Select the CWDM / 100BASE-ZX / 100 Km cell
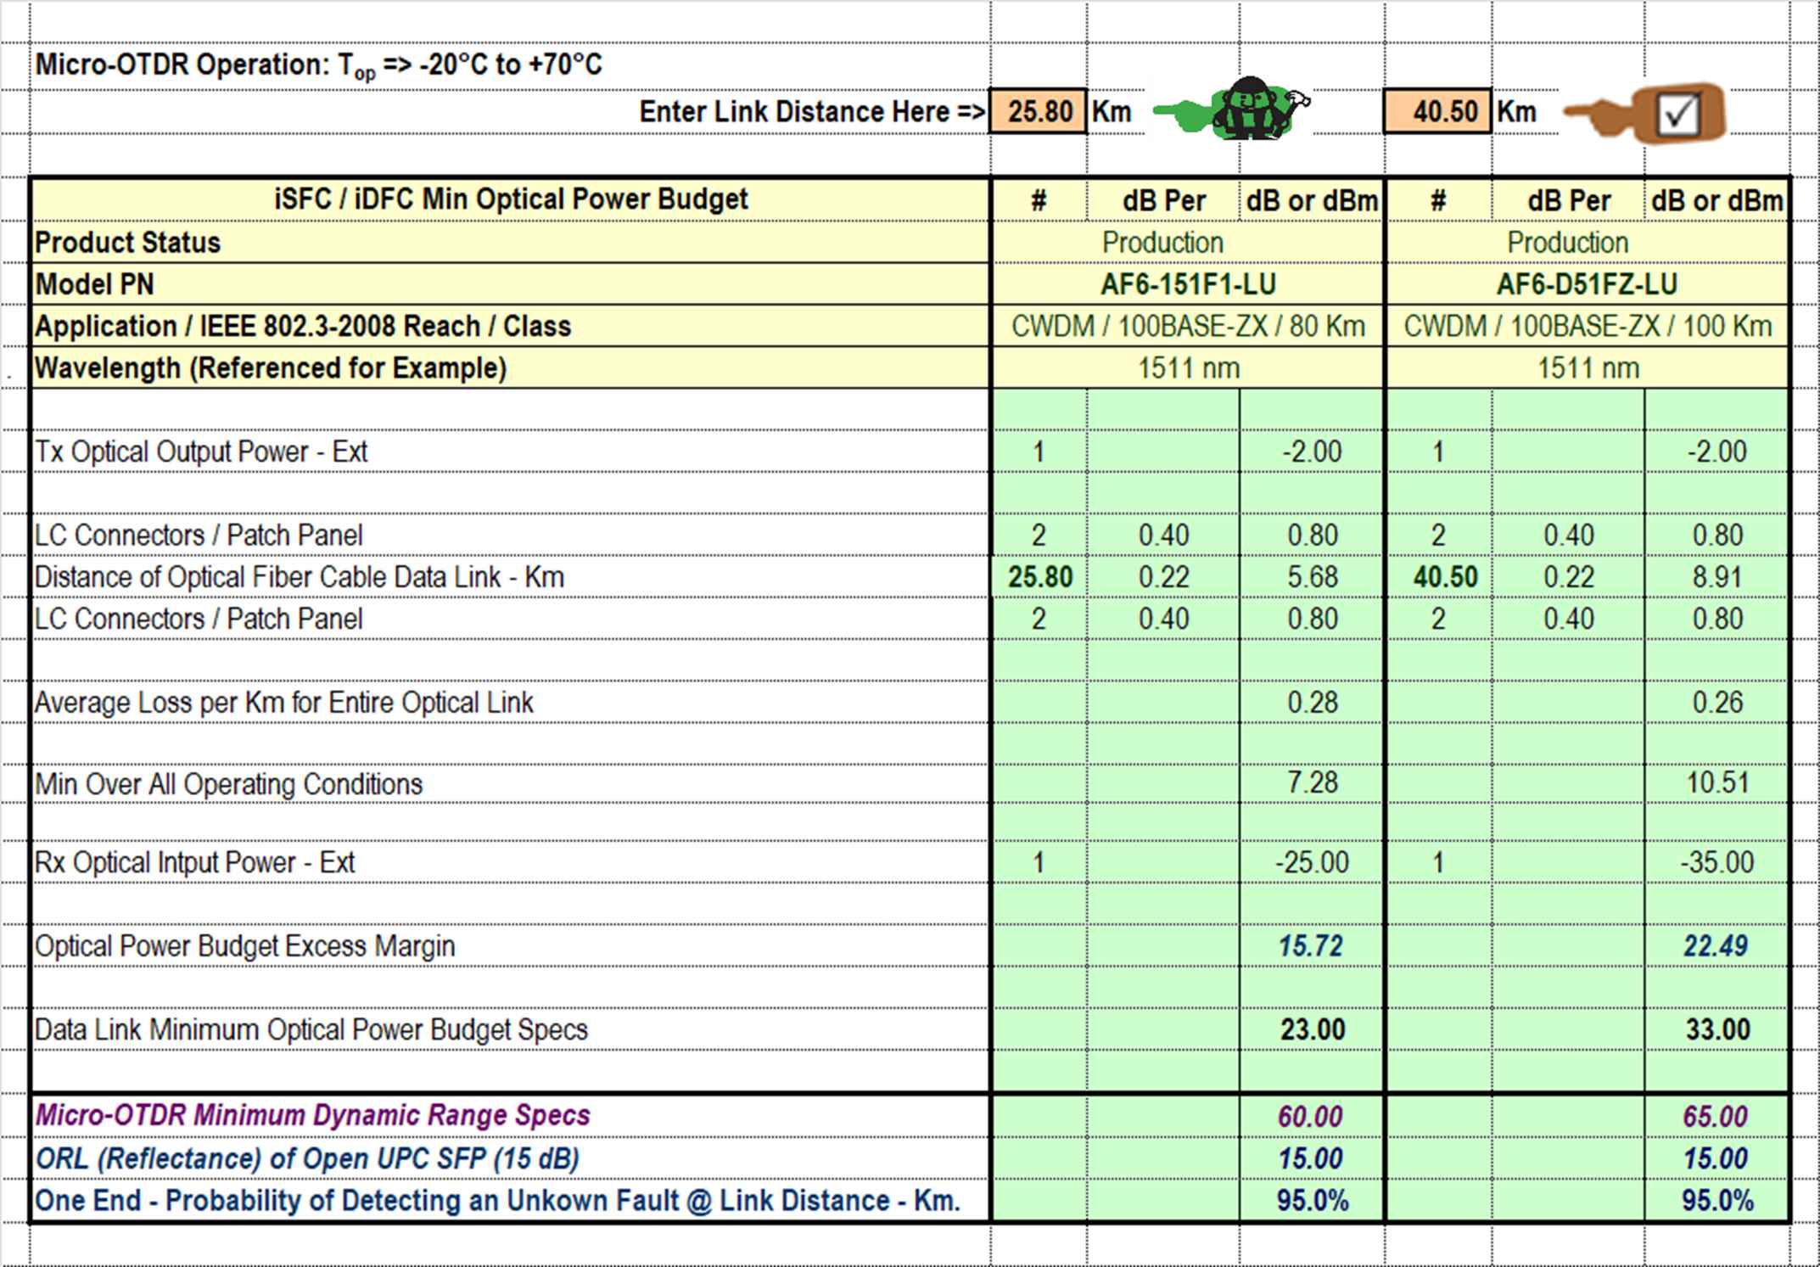The height and width of the screenshot is (1267, 1820). [1587, 327]
